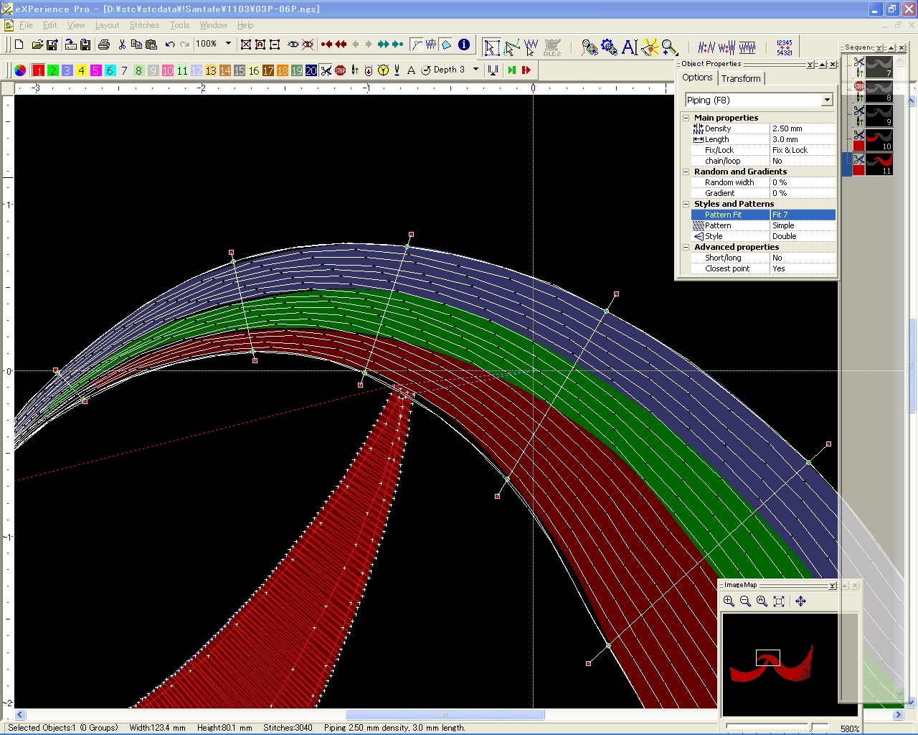The height and width of the screenshot is (735, 918).
Task: Select color 20 navy swatch
Action: pyautogui.click(x=311, y=70)
